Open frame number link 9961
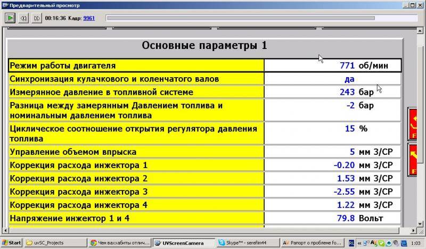Viewport: 426px width, 249px height. pos(89,18)
